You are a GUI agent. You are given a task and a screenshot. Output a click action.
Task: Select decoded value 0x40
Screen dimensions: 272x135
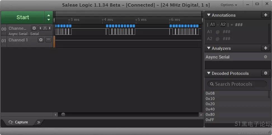pos(236,109)
